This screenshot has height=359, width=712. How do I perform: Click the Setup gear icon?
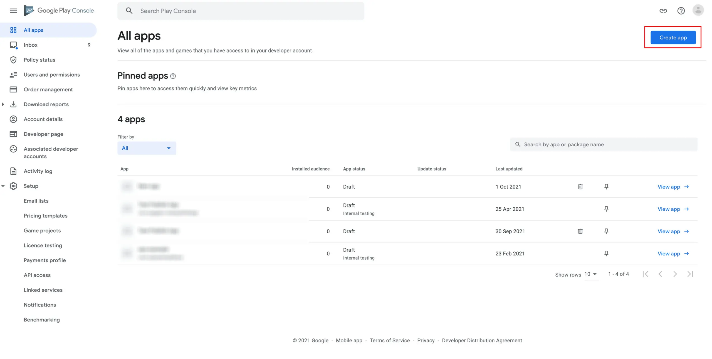13,186
